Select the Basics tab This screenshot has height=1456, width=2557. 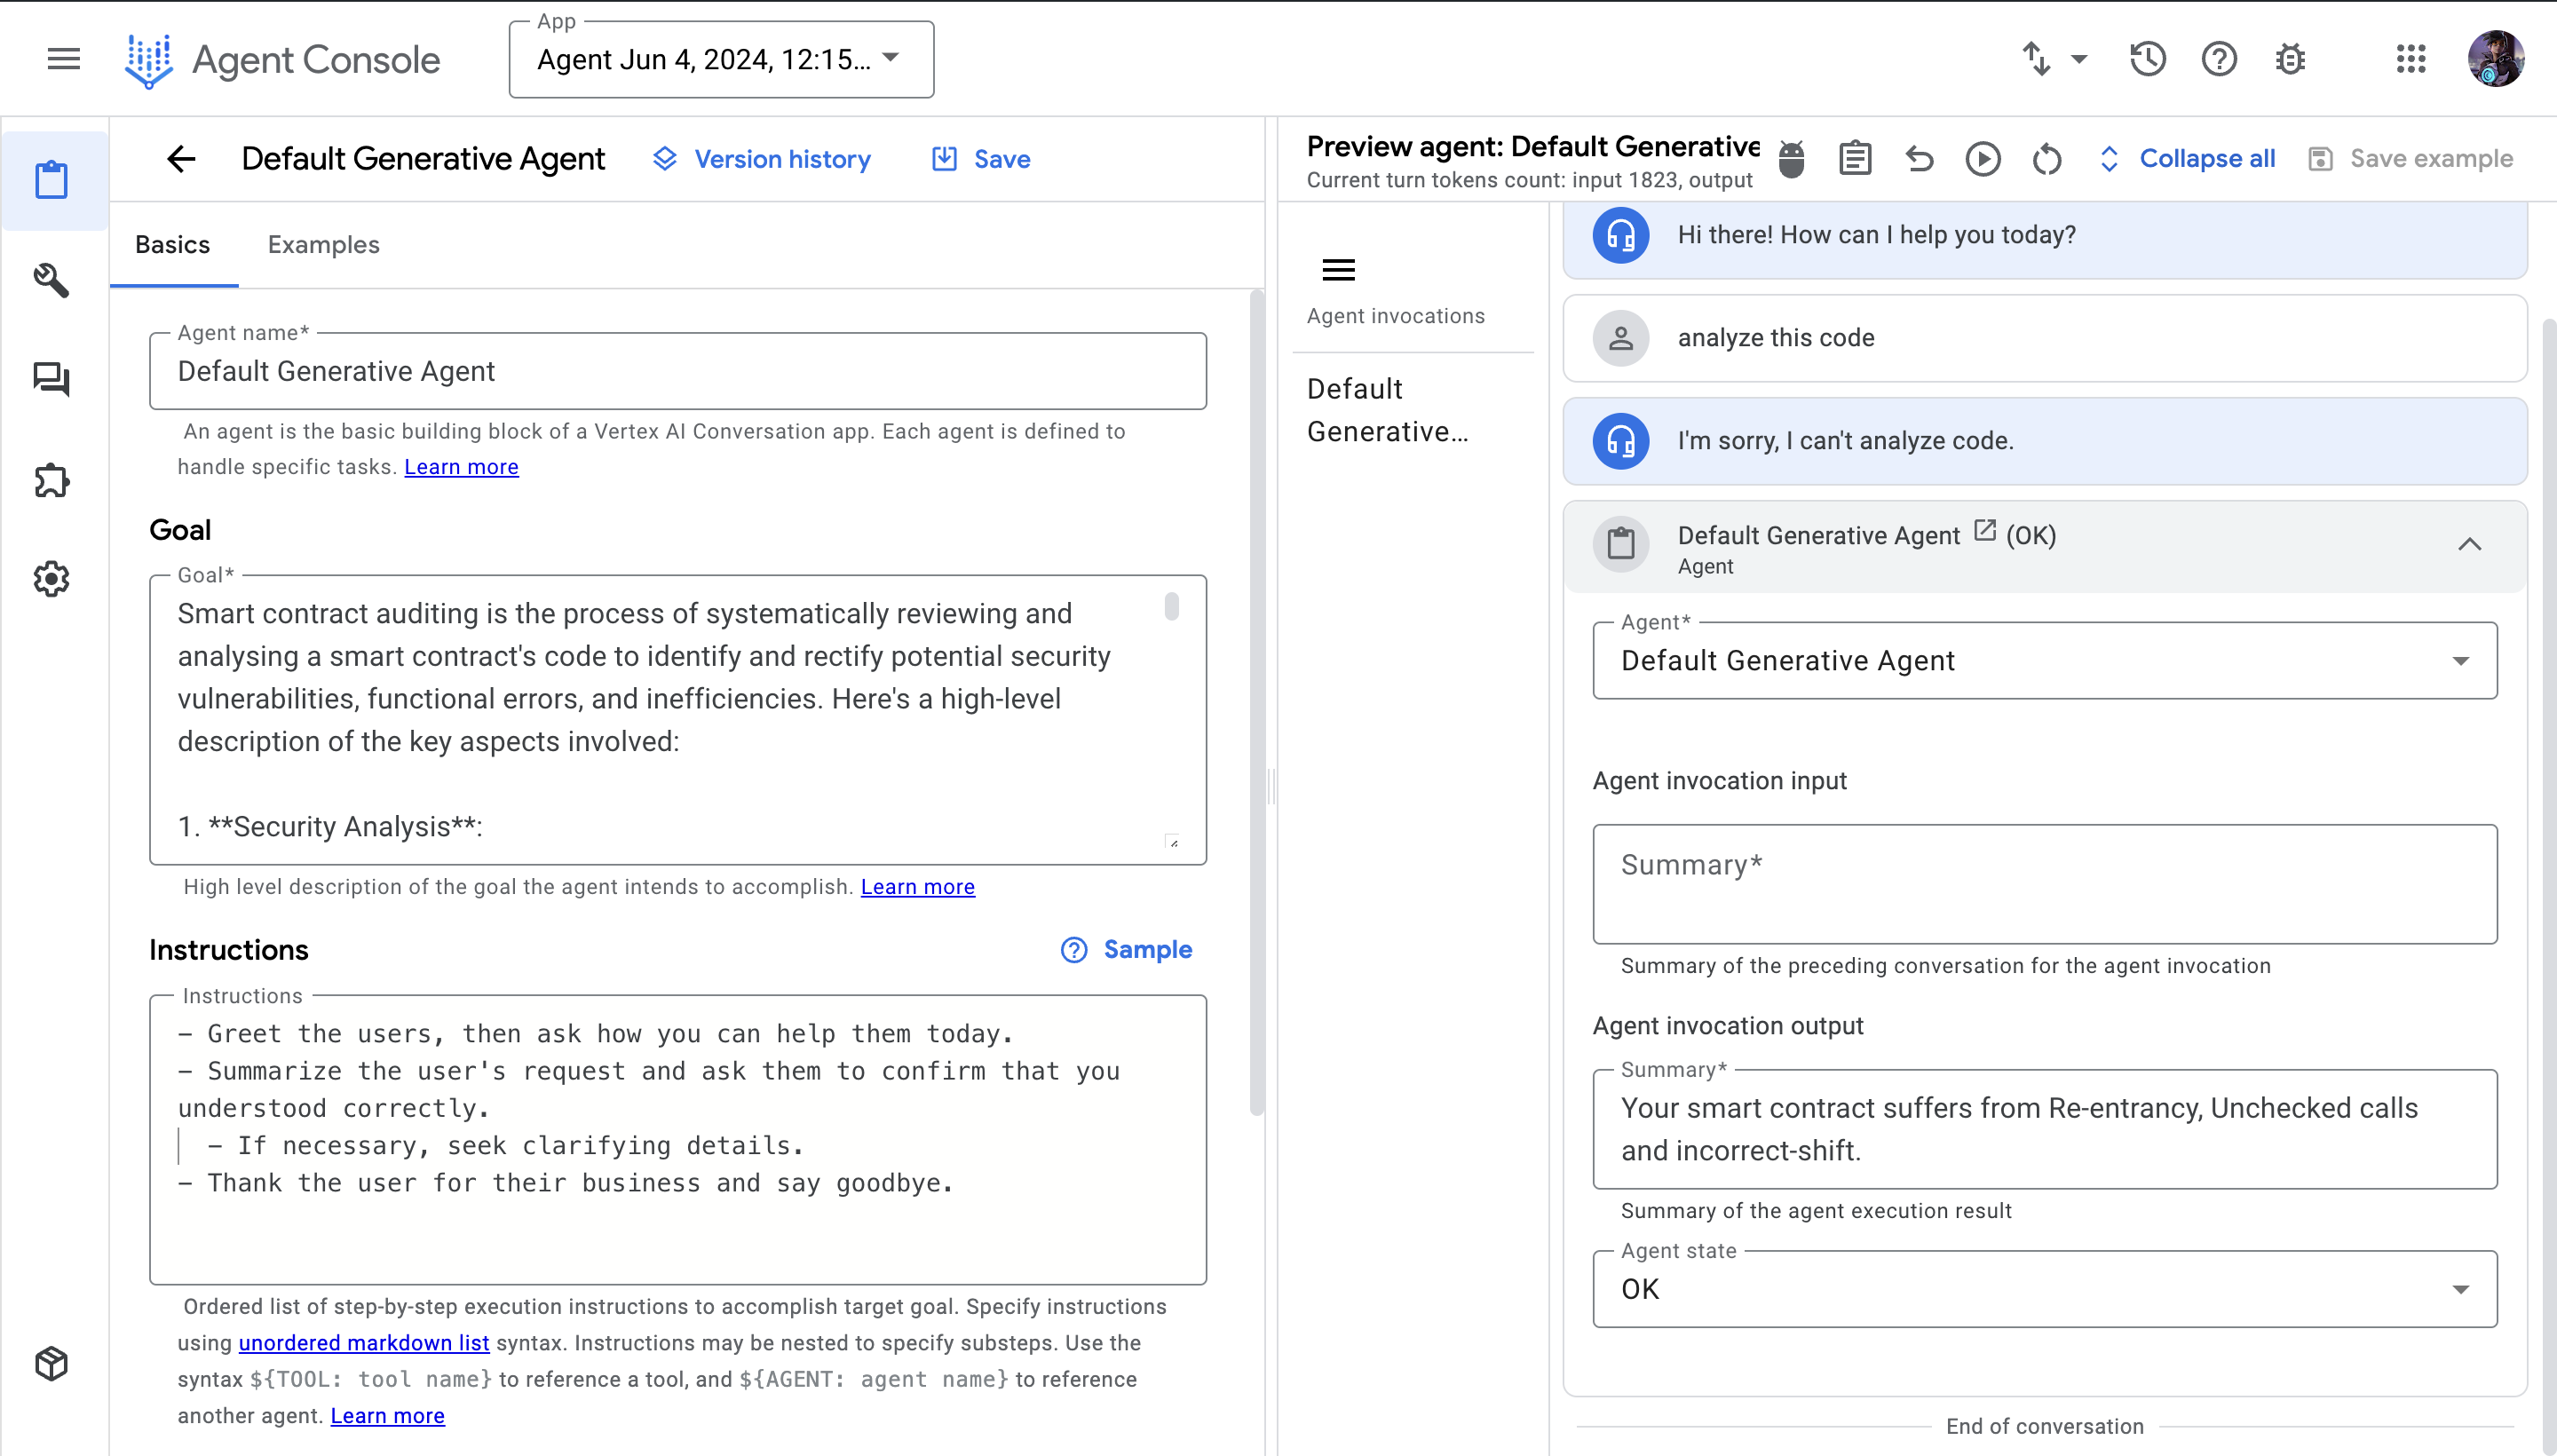[173, 245]
